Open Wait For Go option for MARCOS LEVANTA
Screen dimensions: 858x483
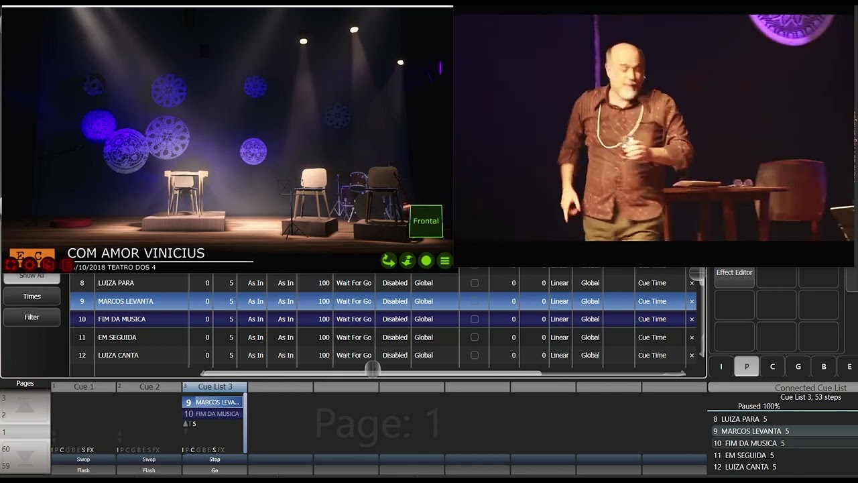click(354, 301)
